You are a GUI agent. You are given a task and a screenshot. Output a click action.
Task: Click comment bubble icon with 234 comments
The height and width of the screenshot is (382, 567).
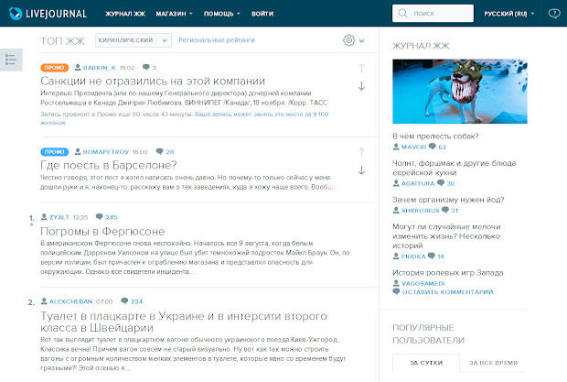[x=124, y=300]
